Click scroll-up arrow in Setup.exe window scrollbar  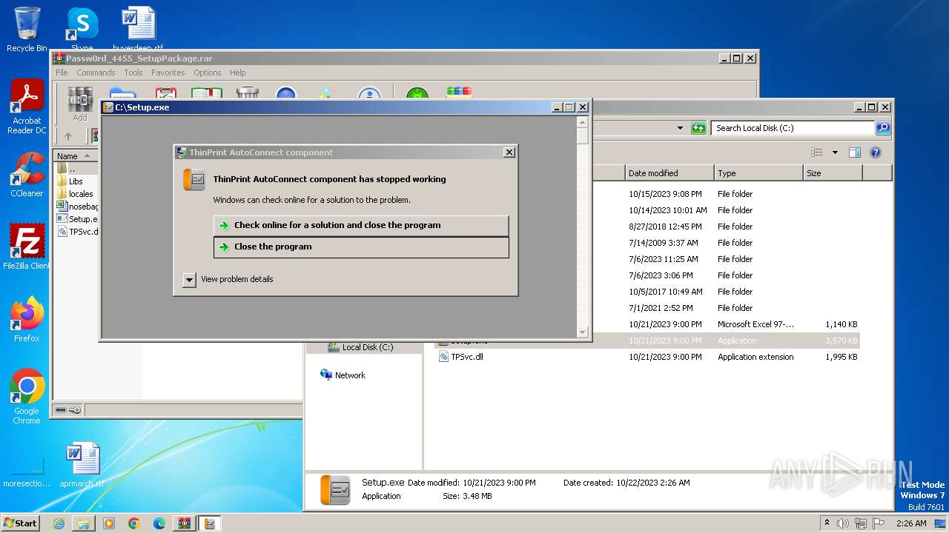(x=583, y=122)
